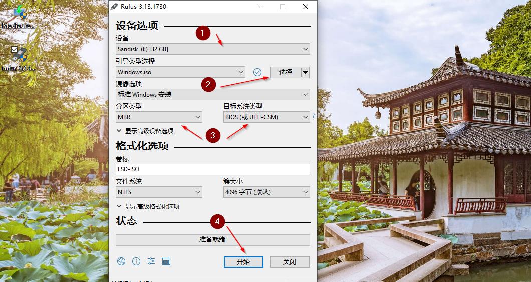Expand 显示高级设备选项
Image resolution: width=531 pixels, height=282 pixels.
coord(145,131)
